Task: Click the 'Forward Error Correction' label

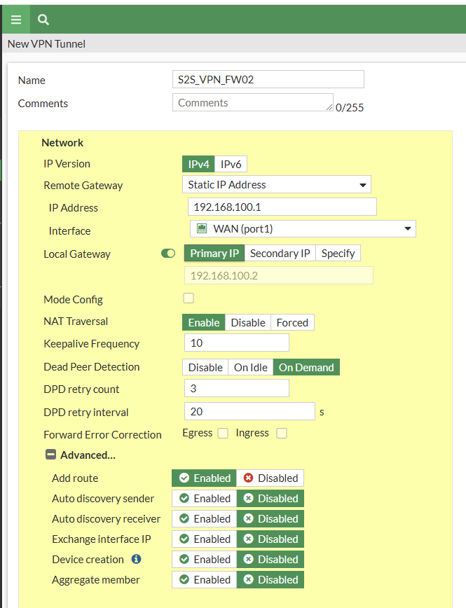Action: (x=102, y=435)
